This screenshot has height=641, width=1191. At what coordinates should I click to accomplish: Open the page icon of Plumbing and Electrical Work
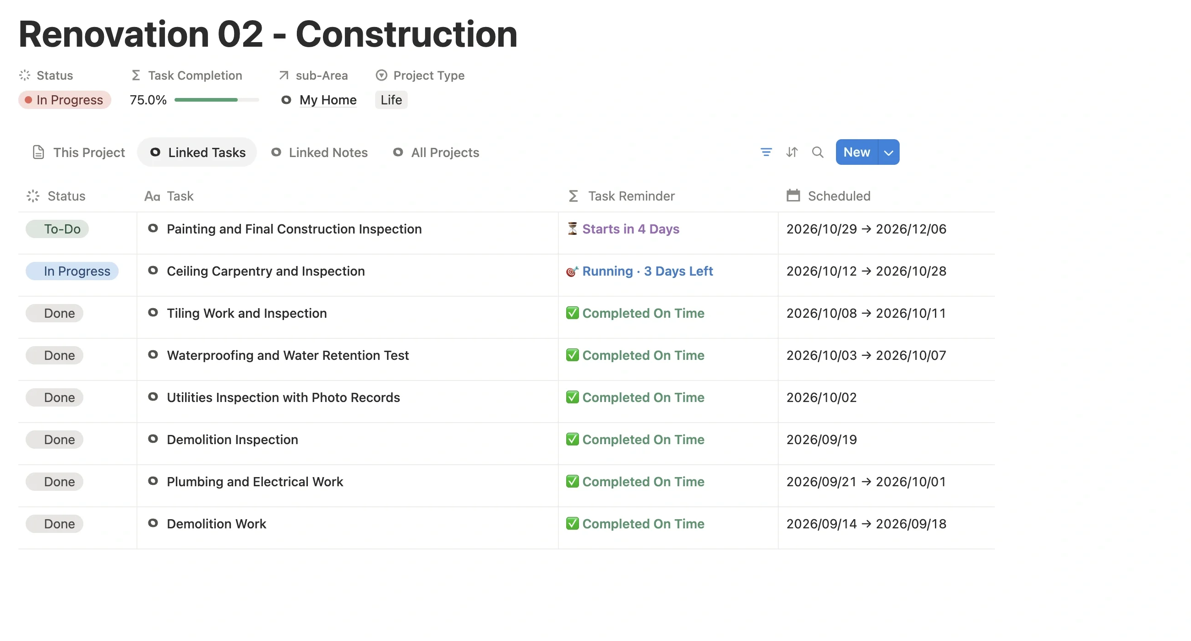pyautogui.click(x=153, y=481)
